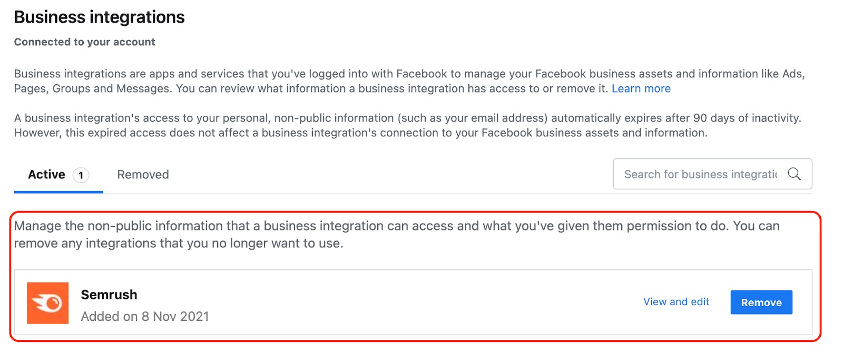Remove the Semrush integration

pyautogui.click(x=761, y=302)
